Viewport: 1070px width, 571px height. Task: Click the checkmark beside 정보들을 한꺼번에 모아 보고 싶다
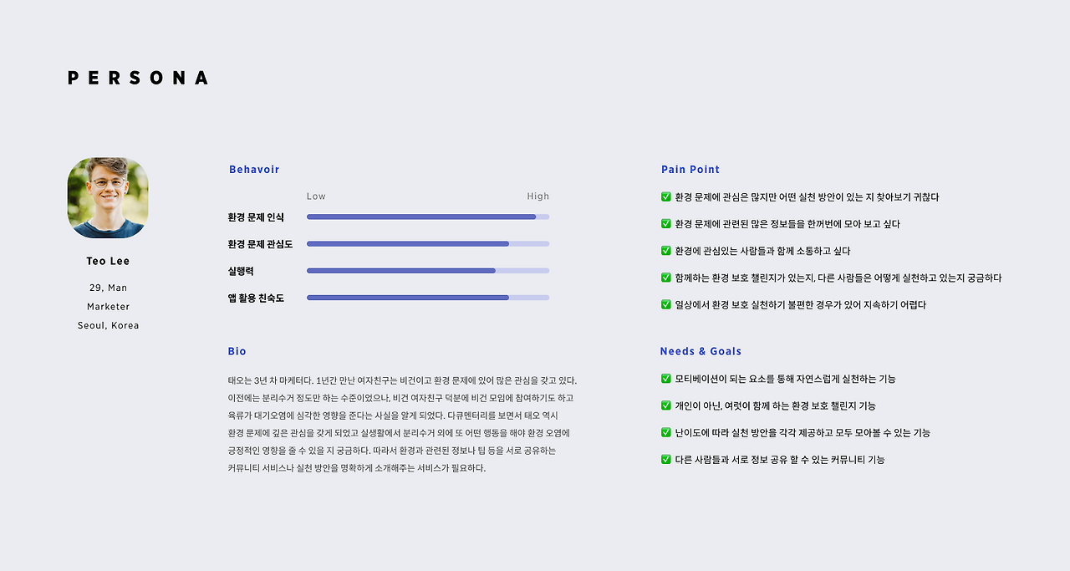(666, 224)
